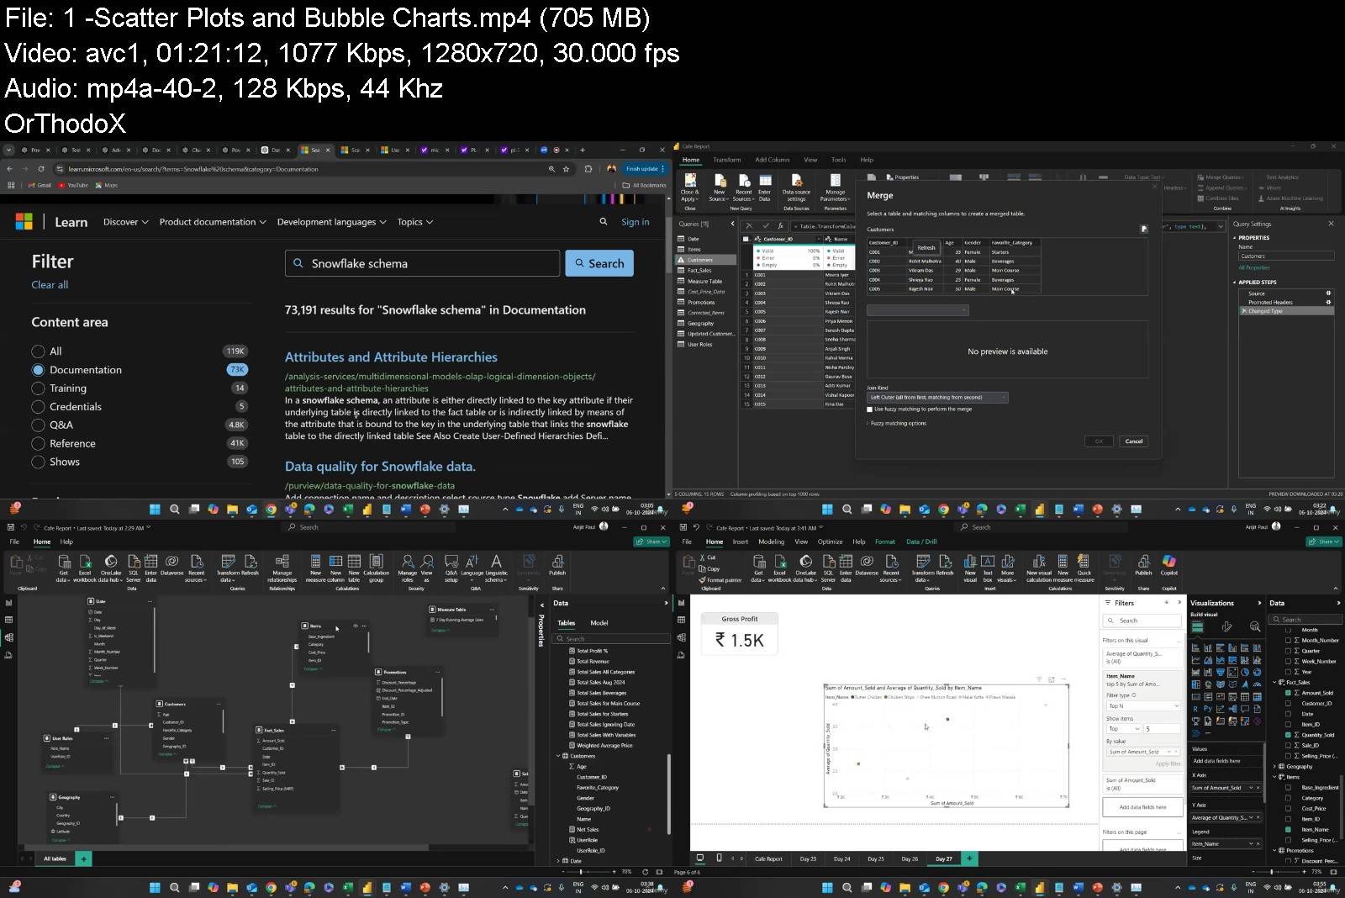Open the Topics dropdown on Learn
The image size is (1345, 898).
(x=414, y=222)
